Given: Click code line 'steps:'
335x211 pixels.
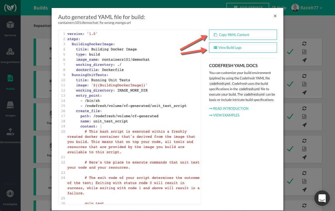Looking at the screenshot, I should [74, 39].
